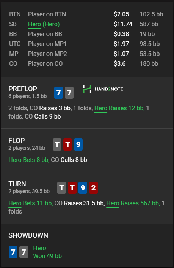The image size is (174, 268).
Task: Select the Player on BTN row
Action: 86,14
